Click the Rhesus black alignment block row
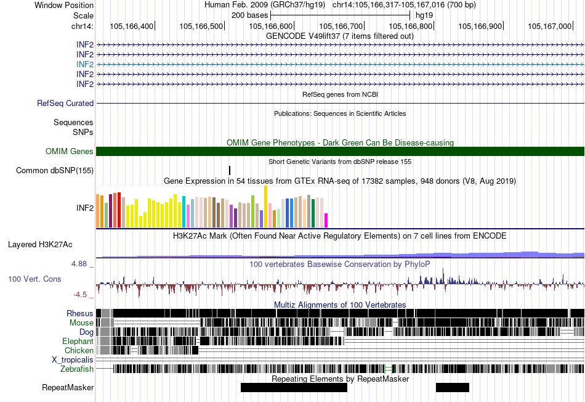 point(340,313)
